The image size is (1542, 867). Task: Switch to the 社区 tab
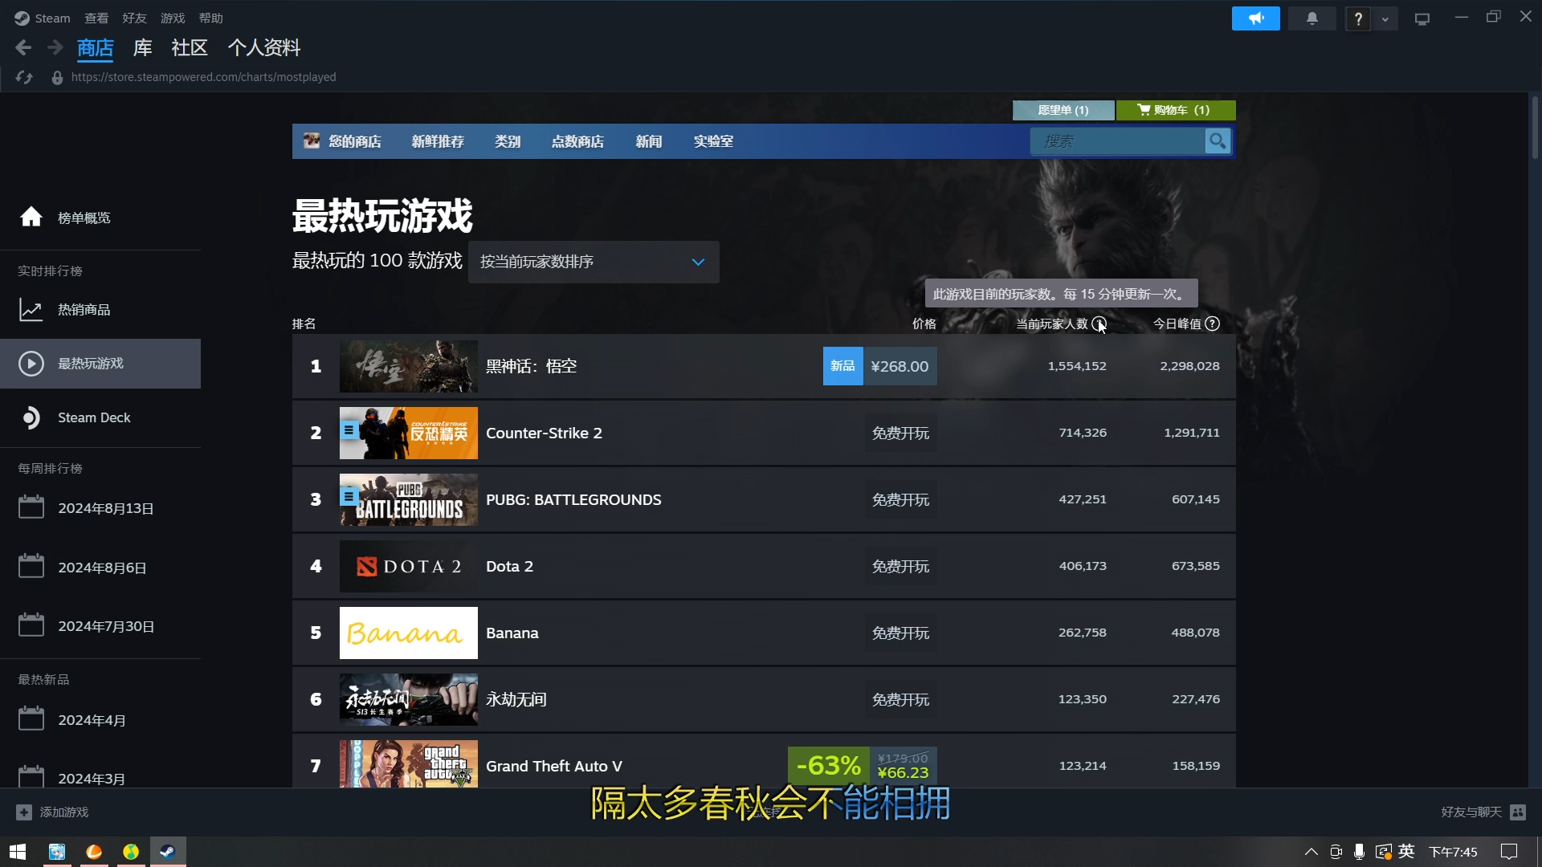190,48
